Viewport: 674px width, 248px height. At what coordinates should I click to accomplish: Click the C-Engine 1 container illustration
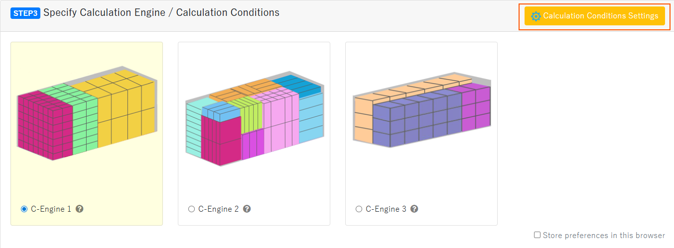[87, 113]
